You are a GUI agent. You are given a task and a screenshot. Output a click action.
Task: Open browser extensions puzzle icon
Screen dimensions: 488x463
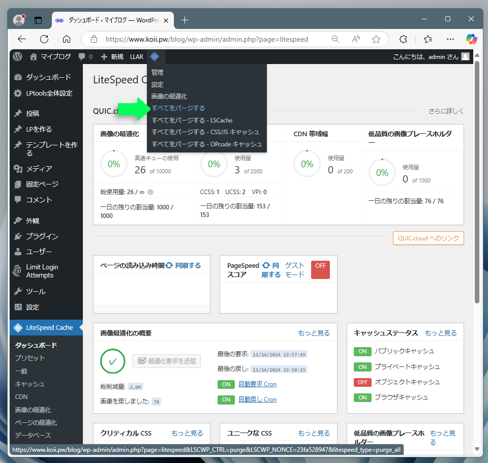coord(403,39)
